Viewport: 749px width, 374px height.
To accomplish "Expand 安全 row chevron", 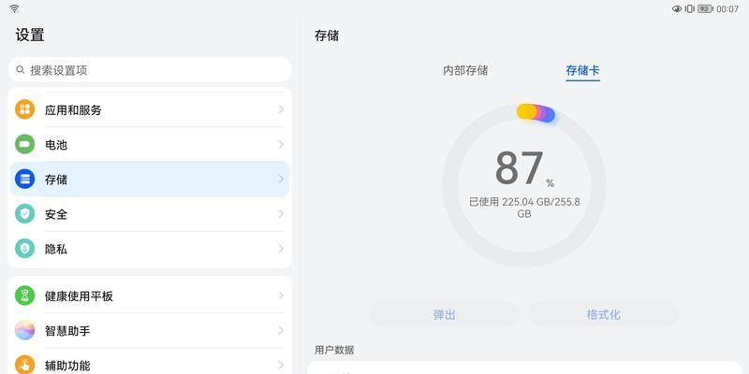I will (281, 214).
